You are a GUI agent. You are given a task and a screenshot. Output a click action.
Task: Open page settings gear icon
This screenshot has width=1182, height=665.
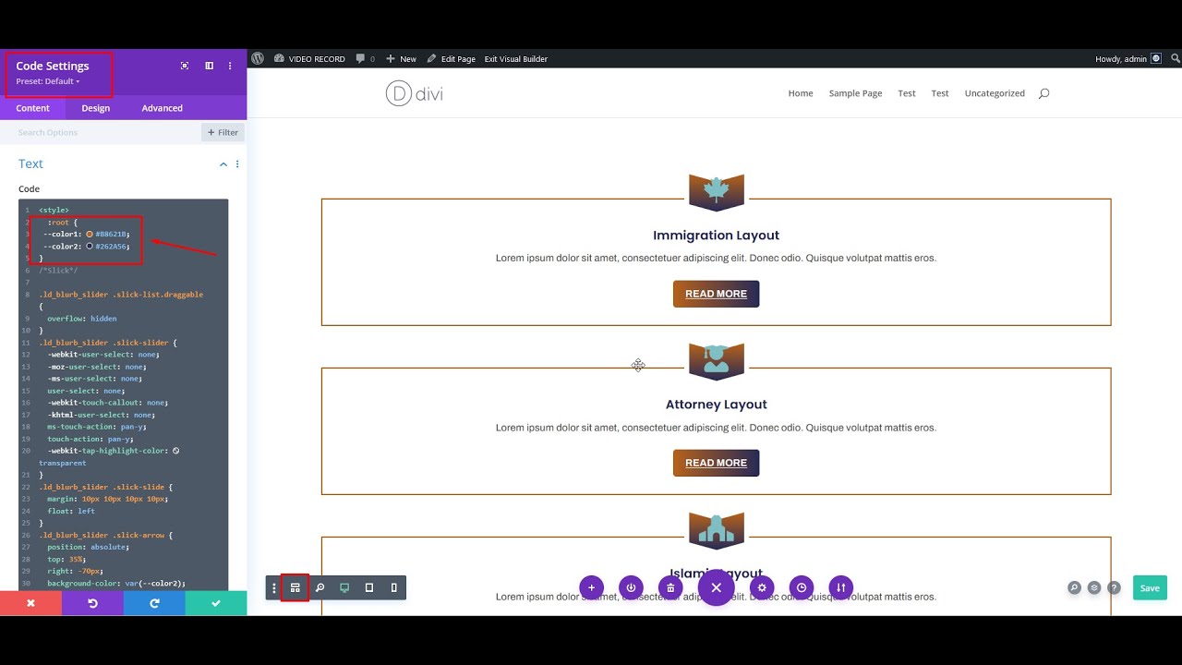click(x=762, y=587)
